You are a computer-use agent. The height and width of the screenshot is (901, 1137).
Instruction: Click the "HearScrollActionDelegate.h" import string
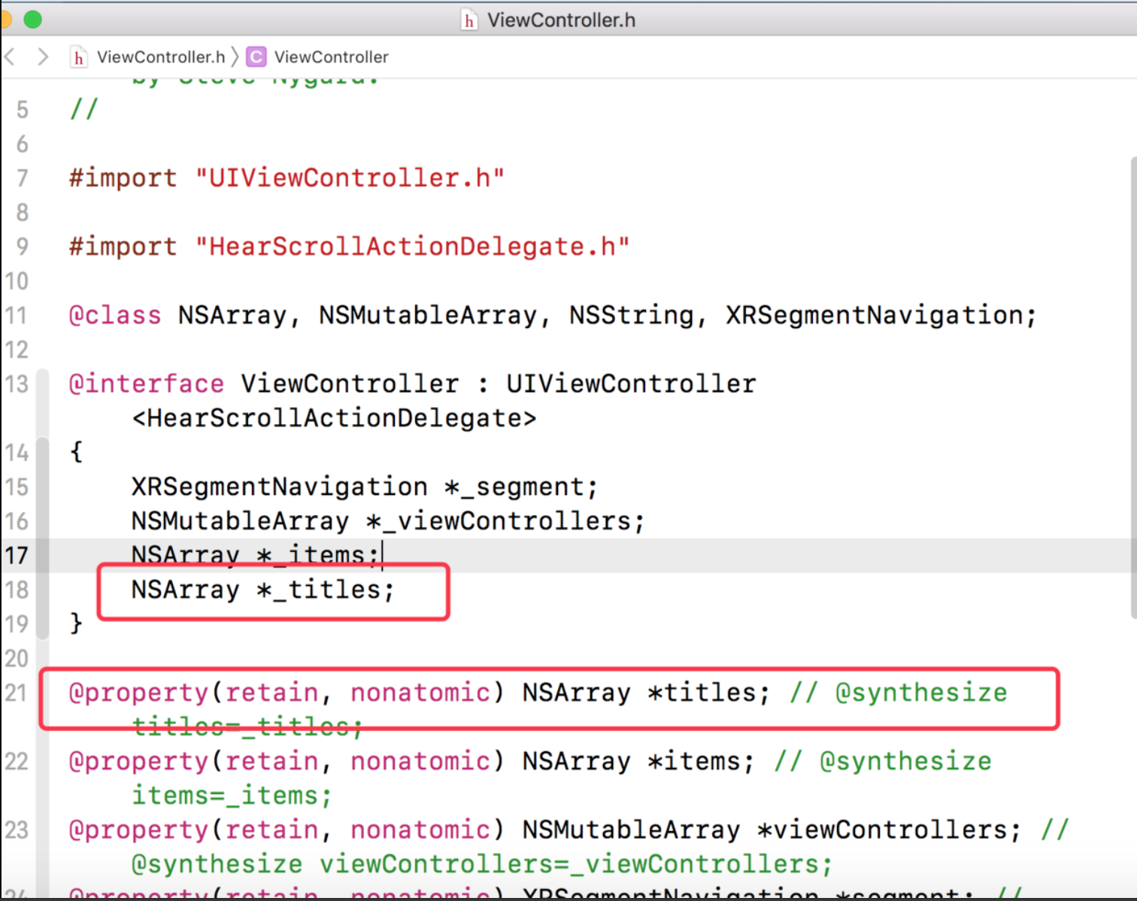pos(412,247)
